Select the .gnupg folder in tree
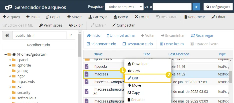 click(x=22, y=71)
